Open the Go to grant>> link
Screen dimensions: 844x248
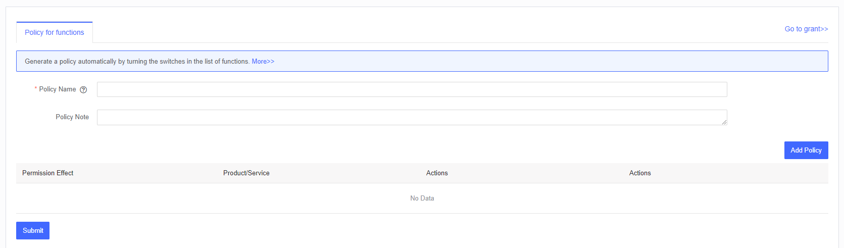click(x=806, y=29)
